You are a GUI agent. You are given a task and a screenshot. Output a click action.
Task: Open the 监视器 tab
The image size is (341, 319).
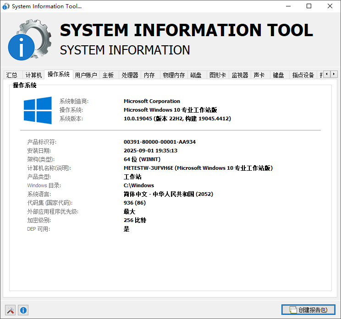240,75
